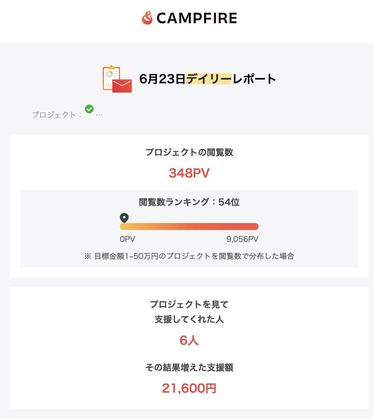Click the gradient page-view ranking bar
Image resolution: width=374 pixels, height=419 pixels.
point(189,227)
